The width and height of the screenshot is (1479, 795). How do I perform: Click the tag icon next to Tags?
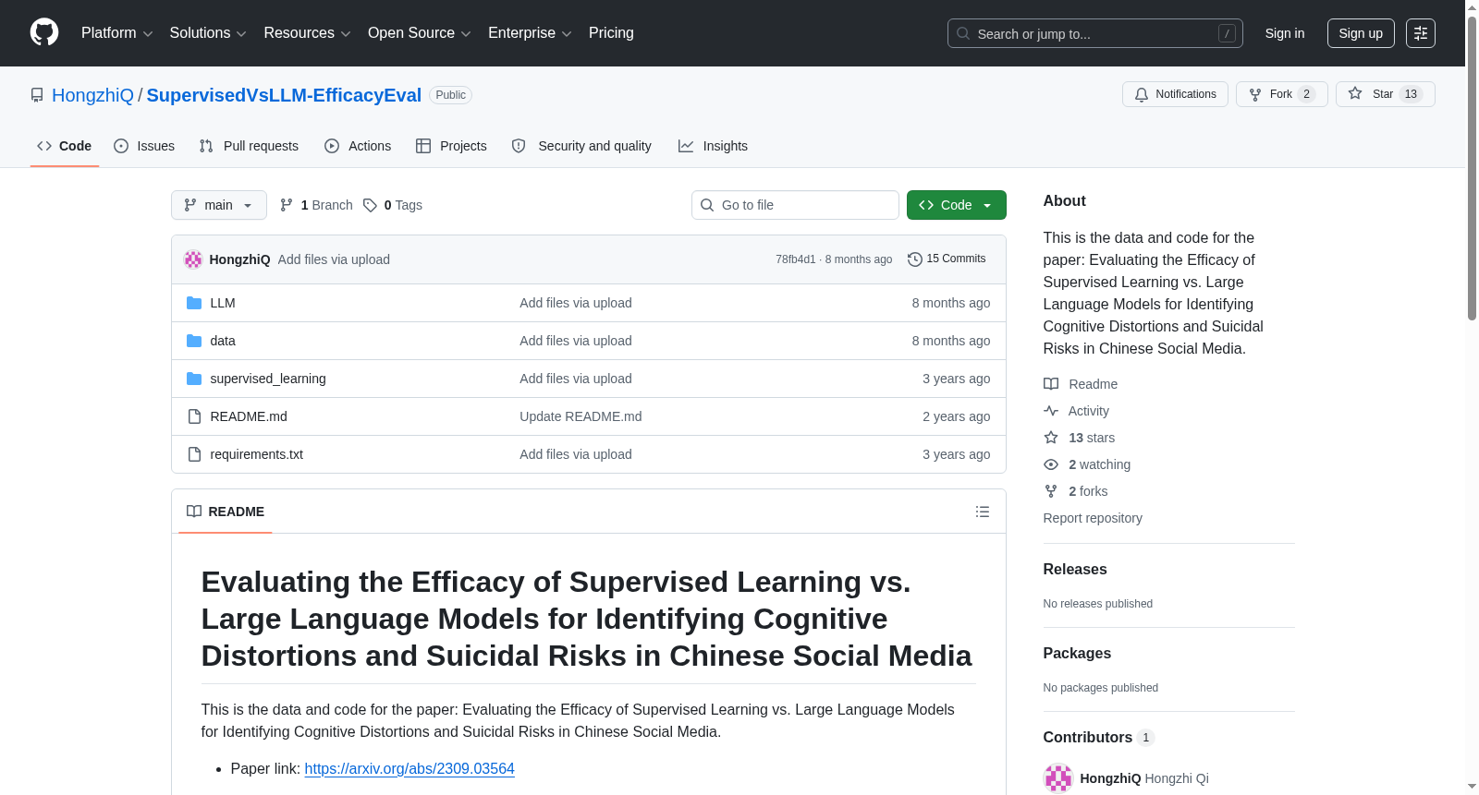[370, 205]
